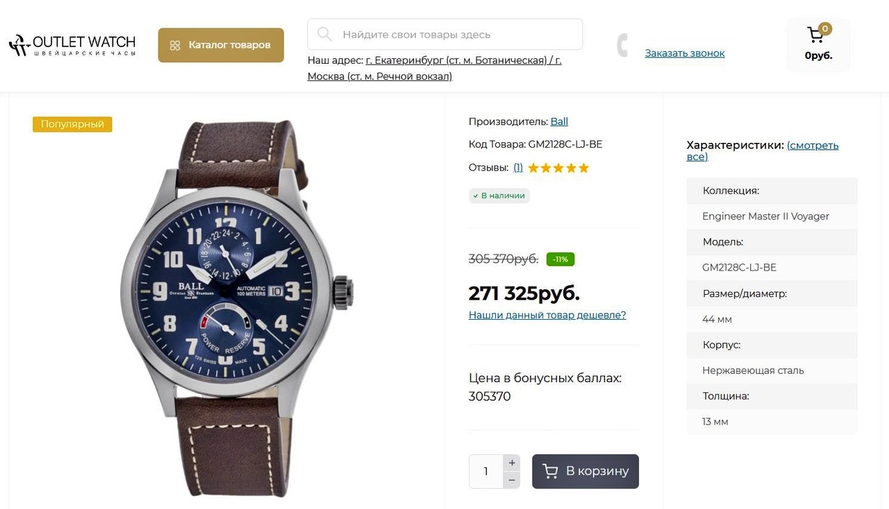
Task: Increase quantity with the plus button
Action: [512, 463]
